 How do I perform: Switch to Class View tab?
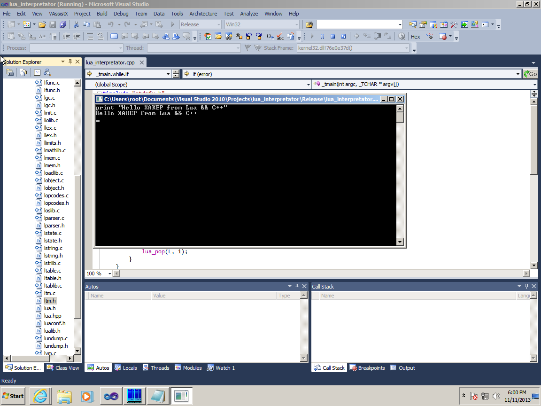point(63,367)
